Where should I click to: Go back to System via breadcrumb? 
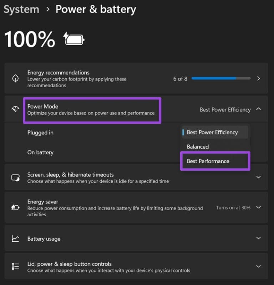(x=21, y=9)
